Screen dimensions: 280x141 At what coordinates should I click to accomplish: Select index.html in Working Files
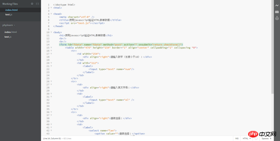[x=12, y=10]
